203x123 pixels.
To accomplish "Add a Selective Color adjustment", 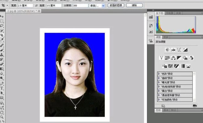I will pyautogui.click(x=188, y=66).
